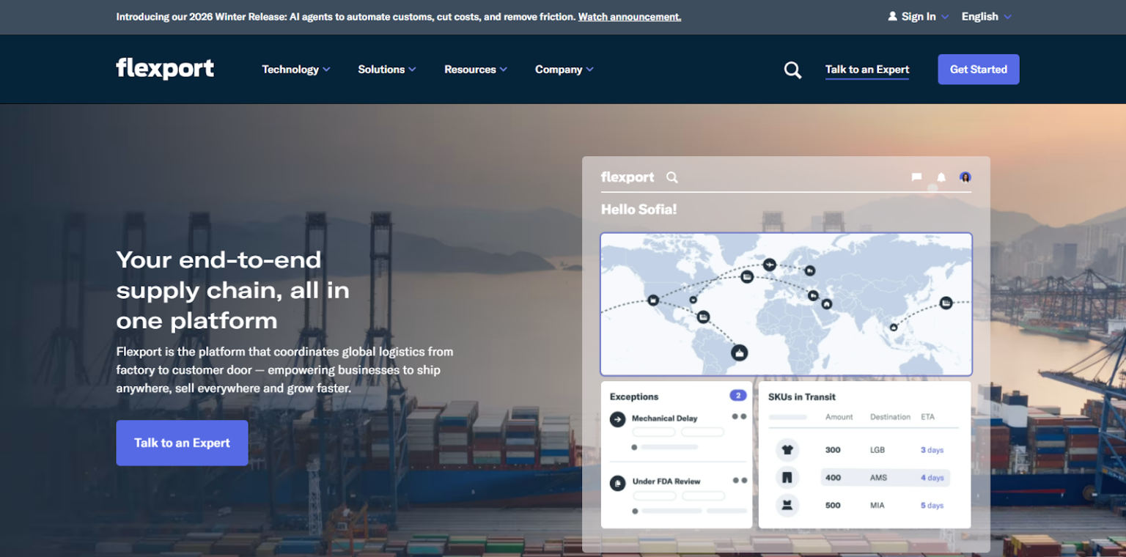This screenshot has height=557, width=1126.
Task: Click the search icon beside dashboard flexport logo
Action: [671, 177]
